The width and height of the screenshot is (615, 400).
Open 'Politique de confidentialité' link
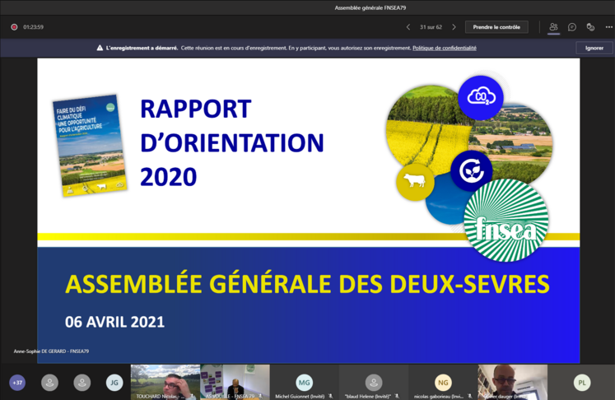pos(445,48)
